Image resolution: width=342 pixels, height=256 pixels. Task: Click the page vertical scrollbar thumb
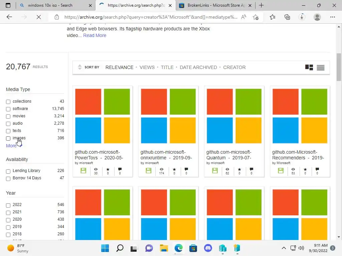(339, 67)
